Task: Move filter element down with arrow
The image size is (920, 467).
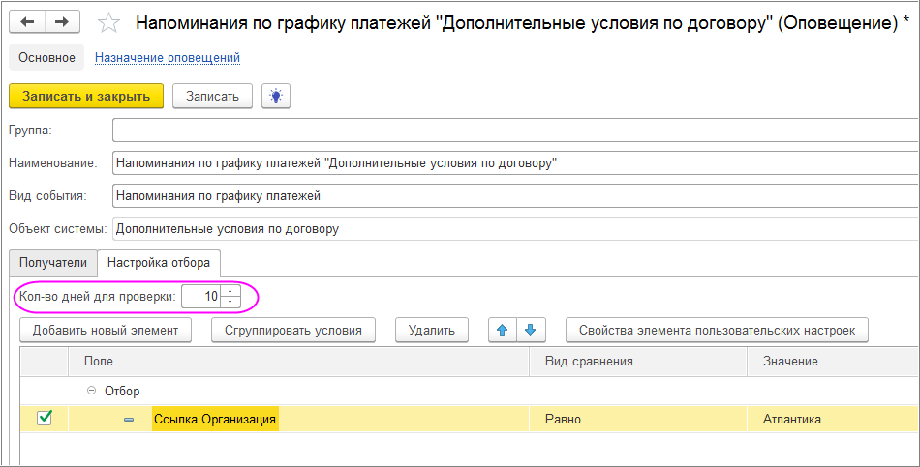Action: (x=529, y=330)
